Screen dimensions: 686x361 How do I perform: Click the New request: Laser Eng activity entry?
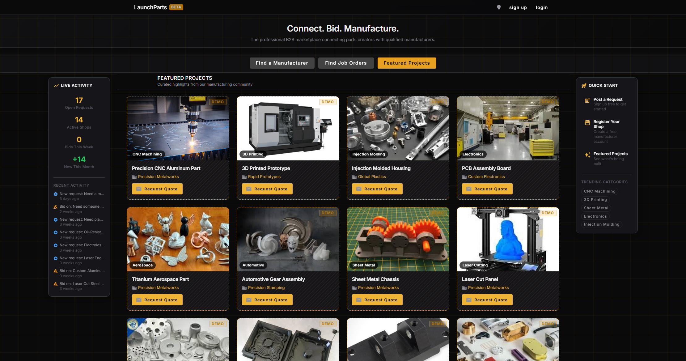[82, 258]
